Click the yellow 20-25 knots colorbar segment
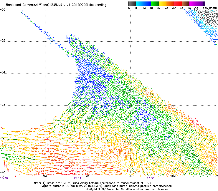The image size is (218, 191). pyautogui.click(x=163, y=4)
